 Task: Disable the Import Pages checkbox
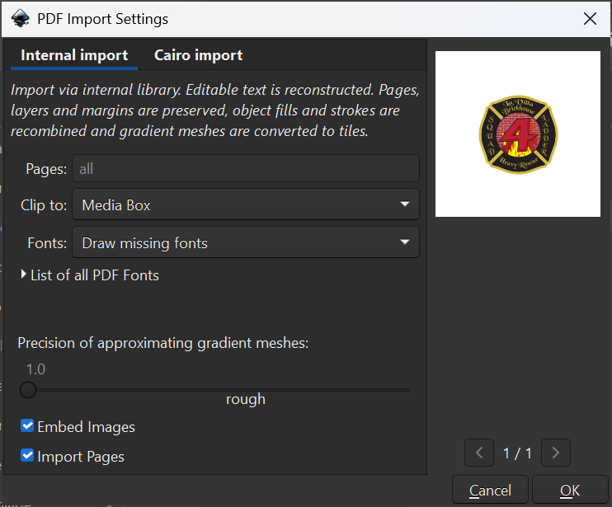pos(28,456)
